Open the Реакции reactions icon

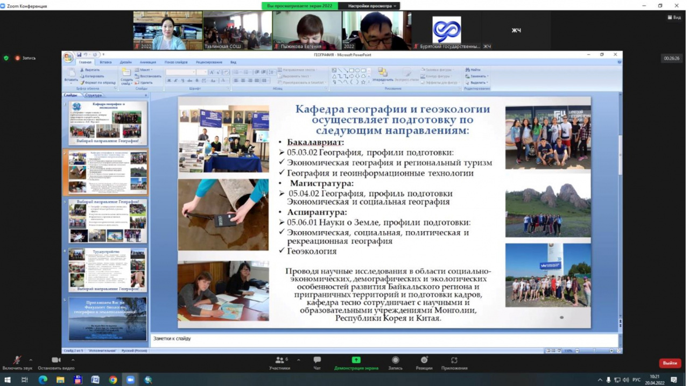[424, 360]
